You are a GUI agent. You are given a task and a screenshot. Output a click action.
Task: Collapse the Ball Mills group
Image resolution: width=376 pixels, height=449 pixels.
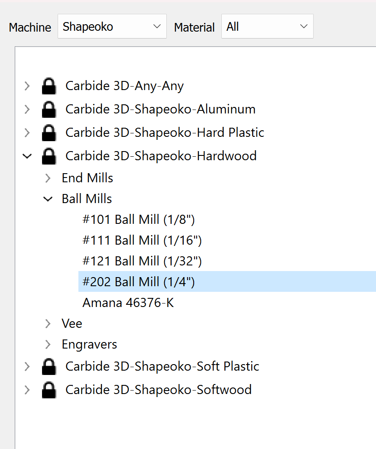(48, 199)
